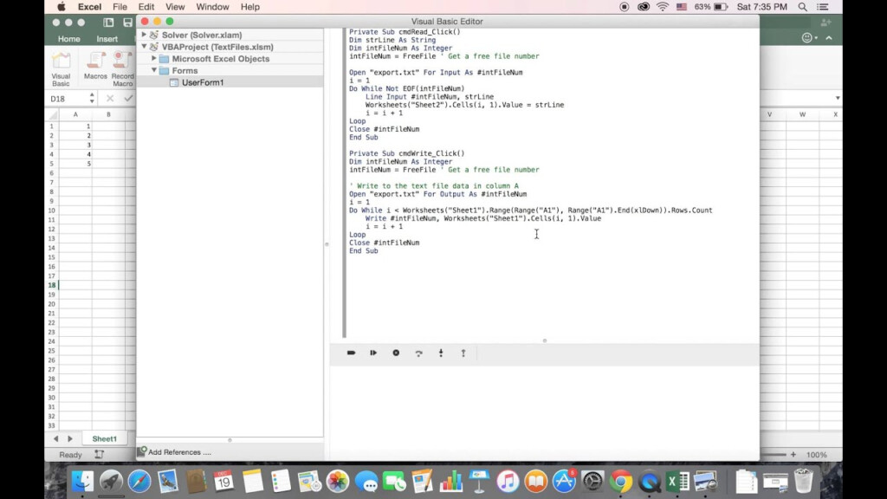Open Spotlight search in the menu bar
Image resolution: width=887 pixels, height=499 pixels.
802,7
